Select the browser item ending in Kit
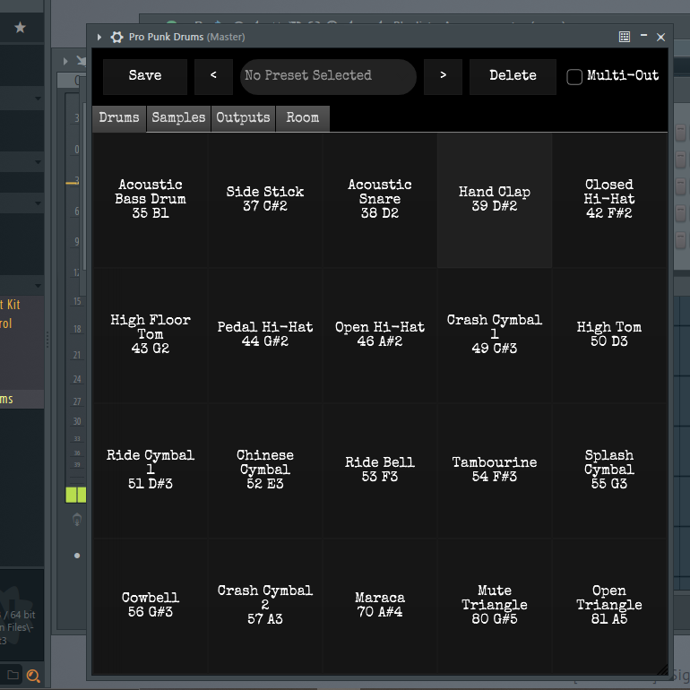The width and height of the screenshot is (690, 690). pyautogui.click(x=10, y=305)
